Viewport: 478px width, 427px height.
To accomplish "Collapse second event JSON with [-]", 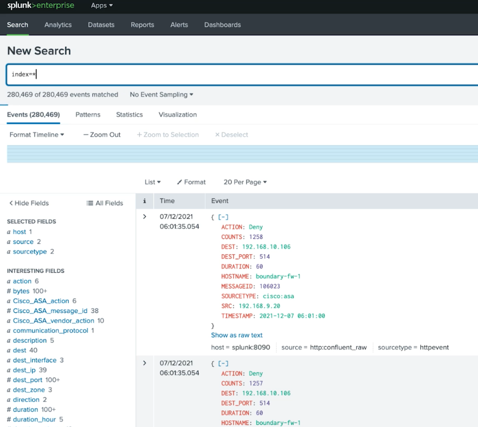I will pyautogui.click(x=223, y=363).
